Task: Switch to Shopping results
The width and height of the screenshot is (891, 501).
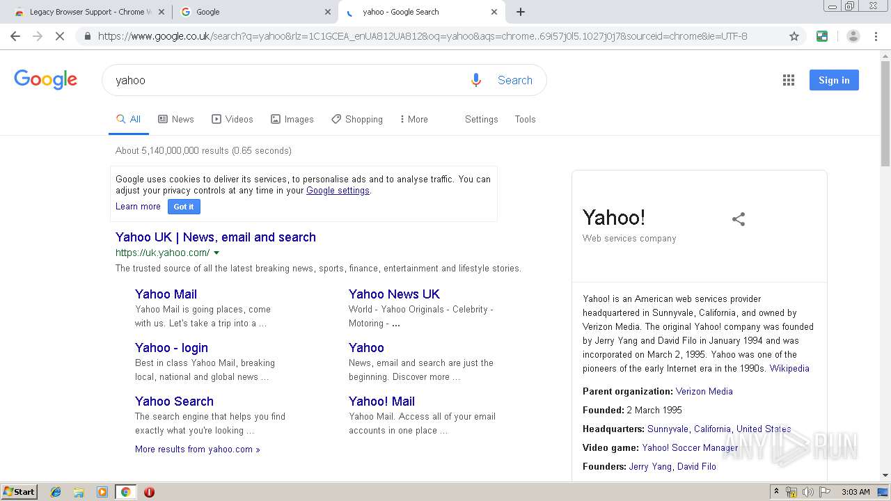Action: pyautogui.click(x=357, y=119)
